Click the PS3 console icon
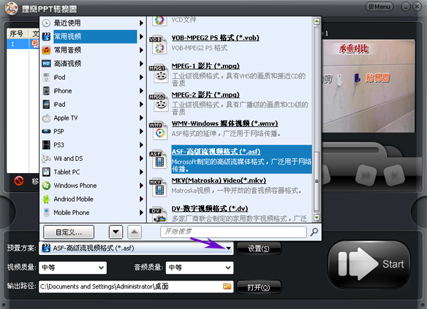This screenshot has width=427, height=309. pyautogui.click(x=46, y=145)
